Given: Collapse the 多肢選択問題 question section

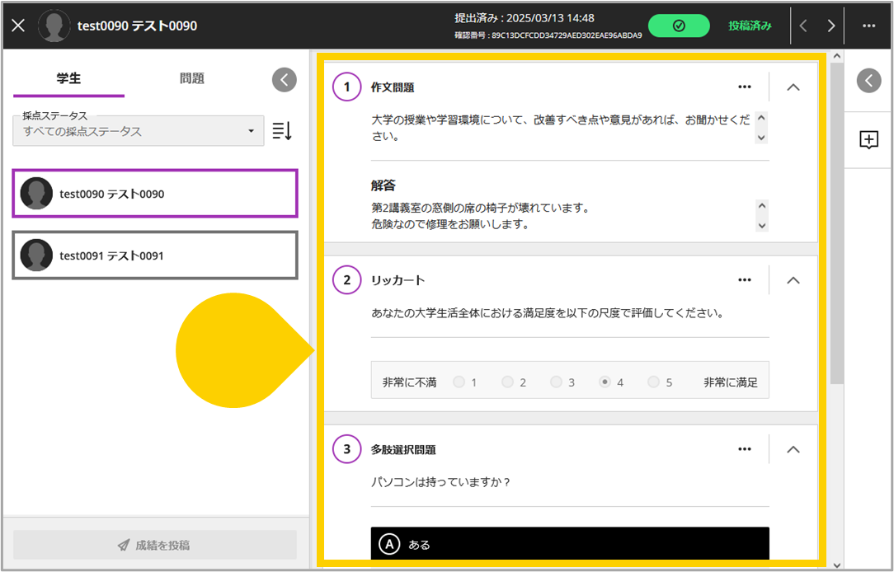Looking at the screenshot, I should click(x=793, y=449).
